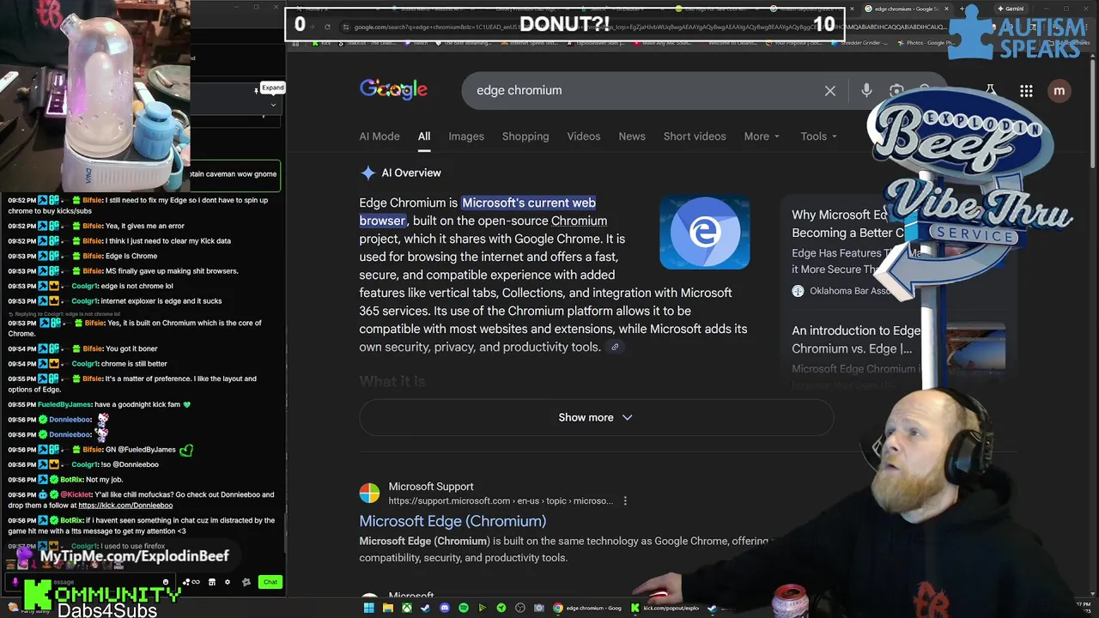The width and height of the screenshot is (1099, 618).
Task: Open the Google apps grid
Action: click(x=1026, y=90)
